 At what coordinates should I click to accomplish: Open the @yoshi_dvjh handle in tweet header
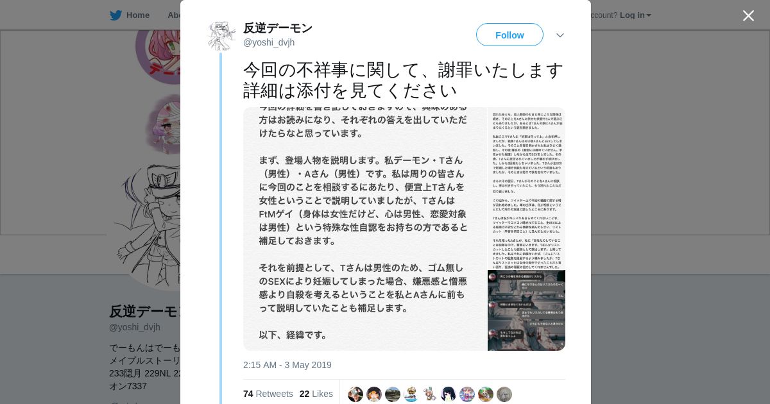pos(269,42)
